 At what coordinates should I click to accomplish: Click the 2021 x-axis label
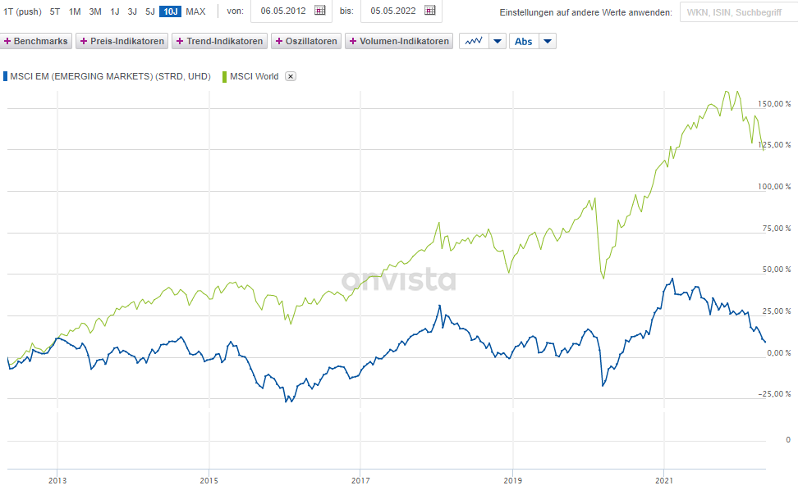click(x=664, y=480)
